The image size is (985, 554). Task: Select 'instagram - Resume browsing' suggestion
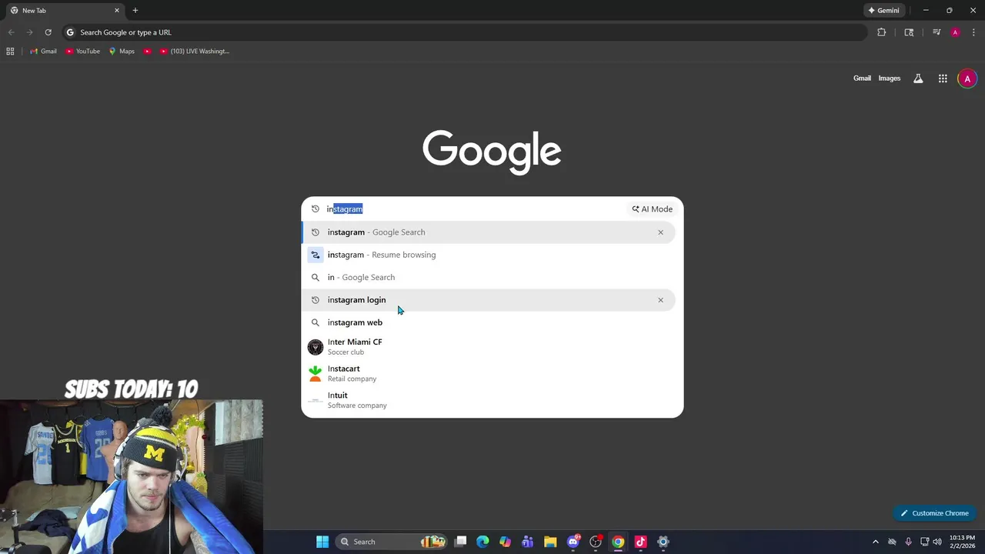tap(488, 255)
